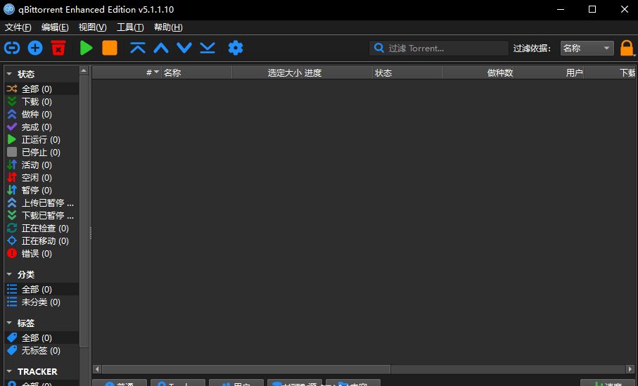Select the 正在移动 (0) status filter
Viewport: 638px width, 386px height.
coord(42,240)
